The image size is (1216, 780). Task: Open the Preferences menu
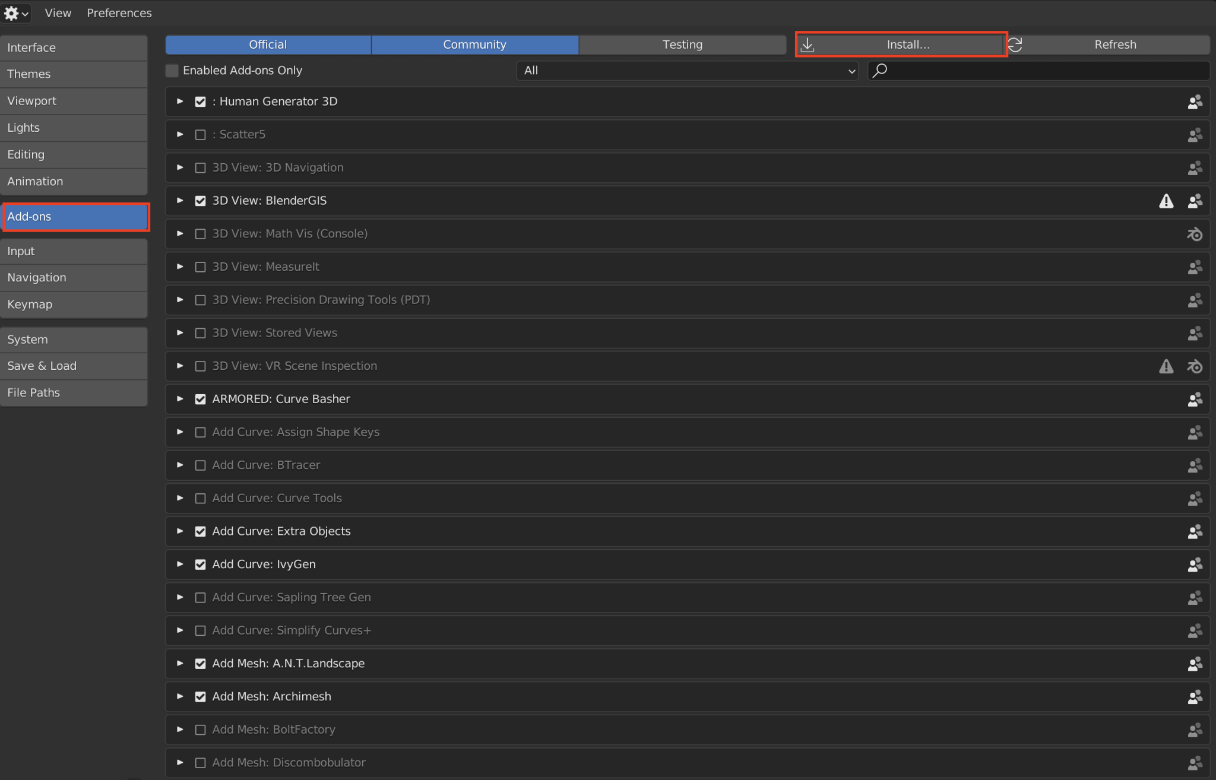(x=119, y=12)
